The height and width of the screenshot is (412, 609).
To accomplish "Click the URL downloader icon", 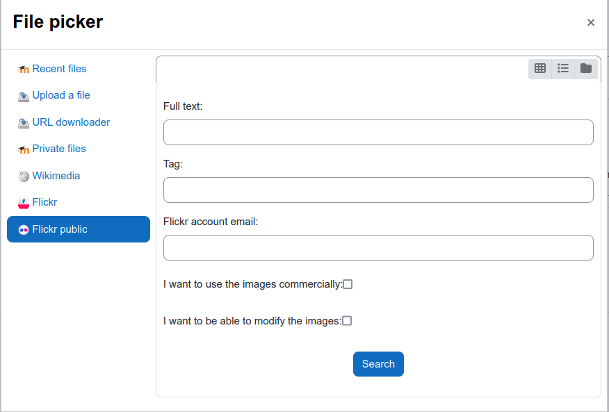I will (24, 123).
